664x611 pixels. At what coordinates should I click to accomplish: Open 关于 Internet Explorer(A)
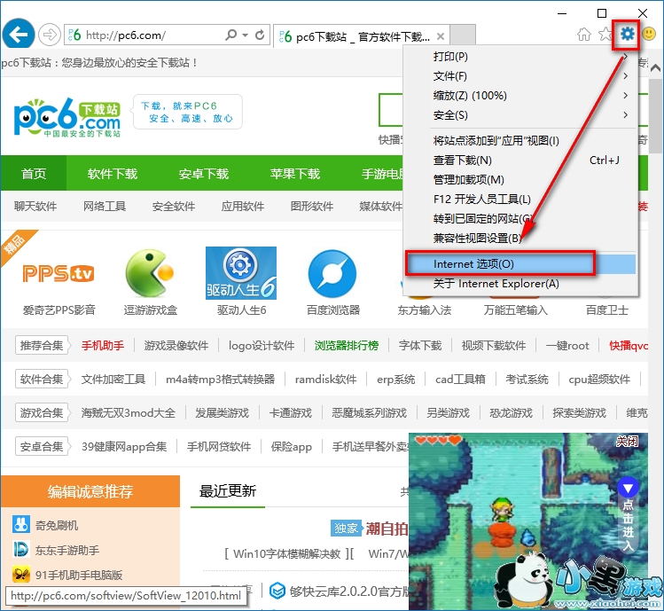click(x=521, y=284)
